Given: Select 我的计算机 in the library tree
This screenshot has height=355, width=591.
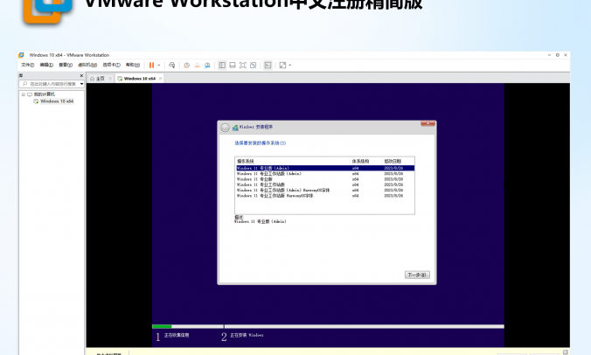Looking at the screenshot, I should pos(44,94).
